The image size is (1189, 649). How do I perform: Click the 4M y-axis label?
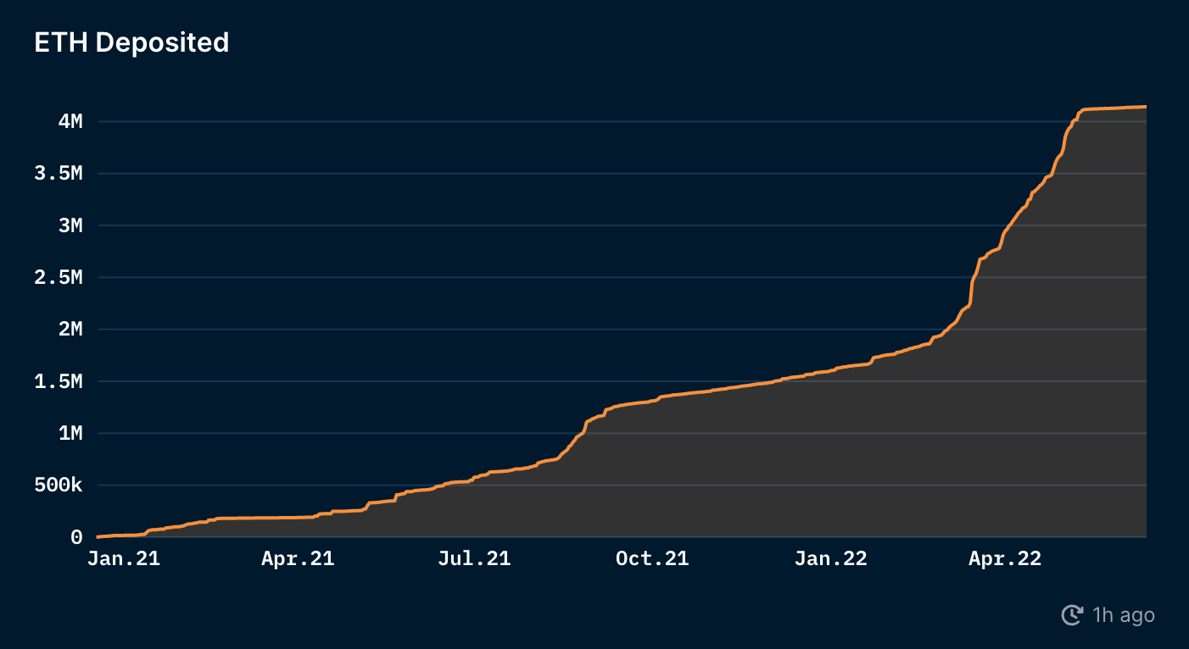tap(70, 121)
